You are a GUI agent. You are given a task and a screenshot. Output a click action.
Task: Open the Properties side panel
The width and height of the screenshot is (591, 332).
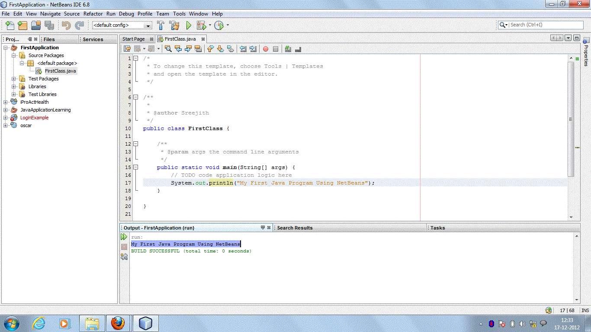[x=586, y=52]
